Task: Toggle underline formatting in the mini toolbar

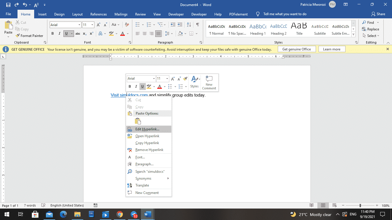Action: tap(142, 87)
